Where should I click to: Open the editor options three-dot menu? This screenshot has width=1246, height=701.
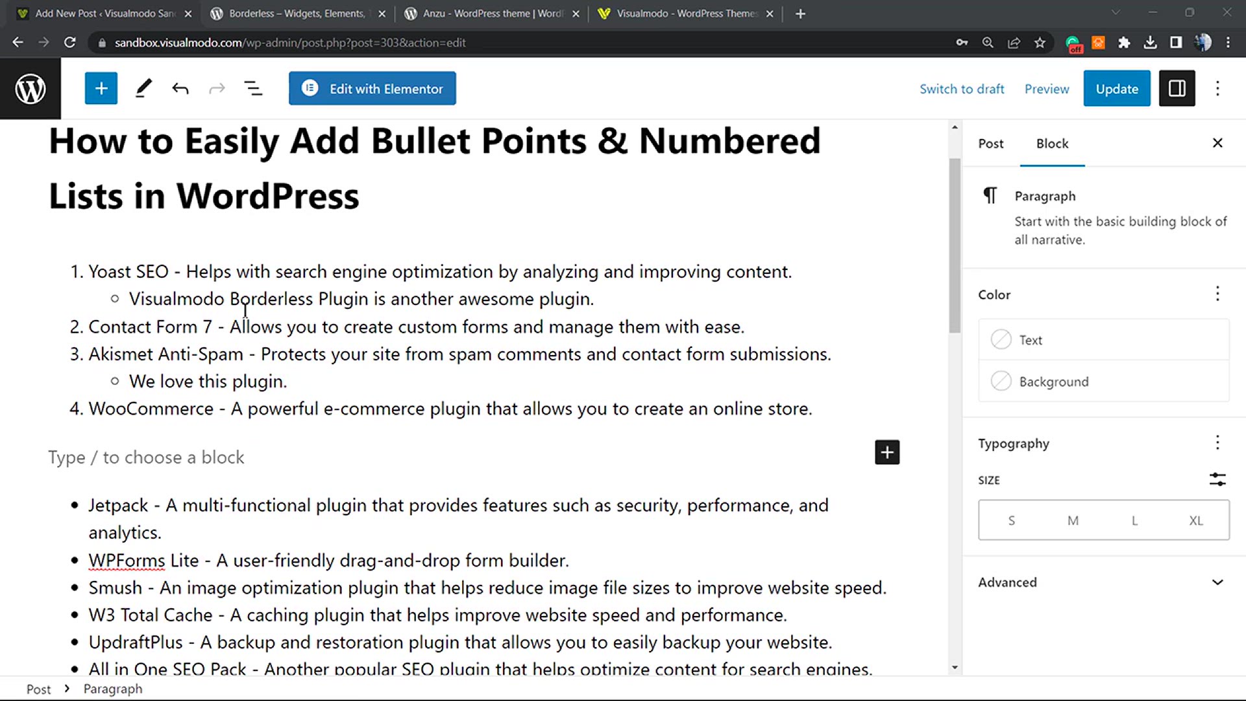[1217, 88]
